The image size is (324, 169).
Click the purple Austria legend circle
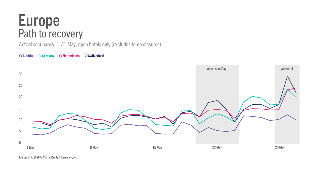pyautogui.click(x=21, y=56)
